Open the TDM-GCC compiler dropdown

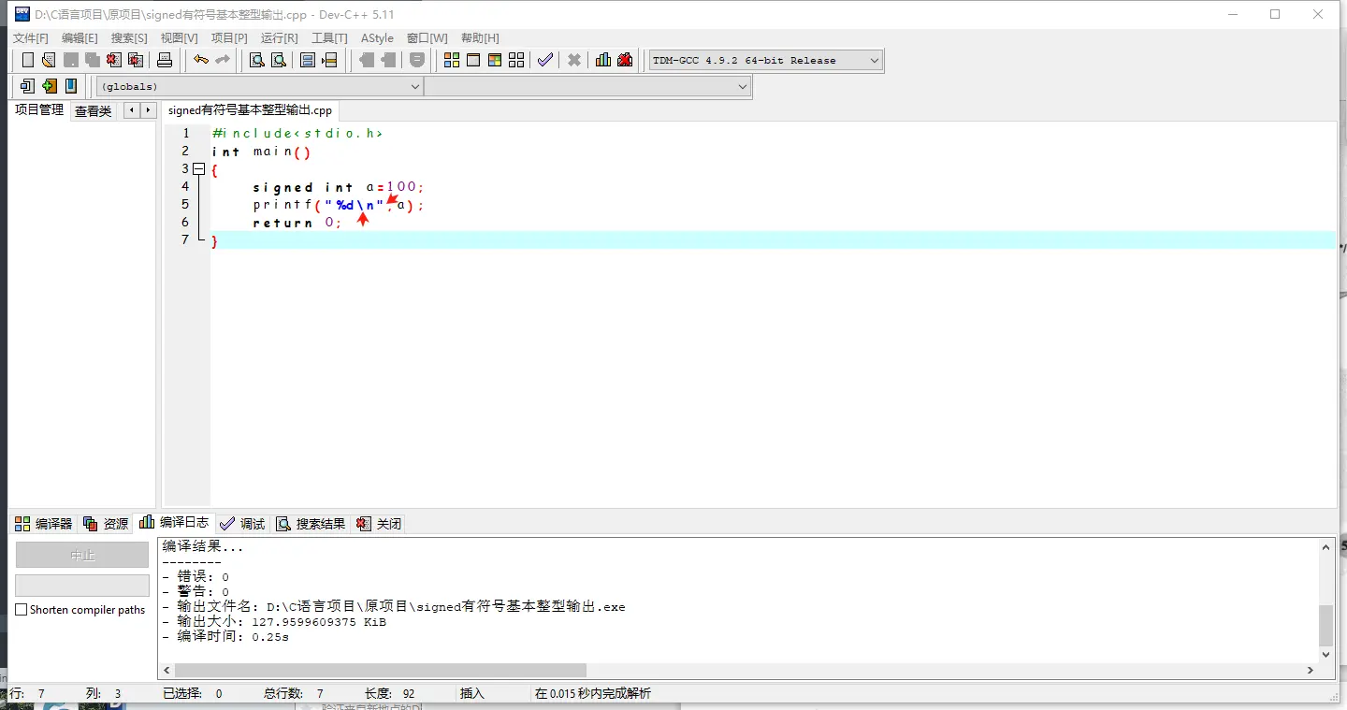(x=875, y=59)
